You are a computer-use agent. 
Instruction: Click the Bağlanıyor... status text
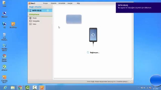coord(95,52)
